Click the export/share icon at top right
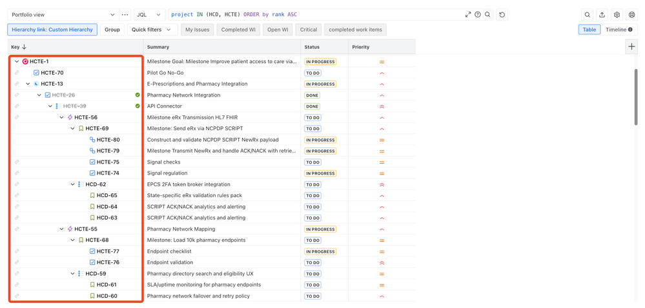 pos(602,15)
